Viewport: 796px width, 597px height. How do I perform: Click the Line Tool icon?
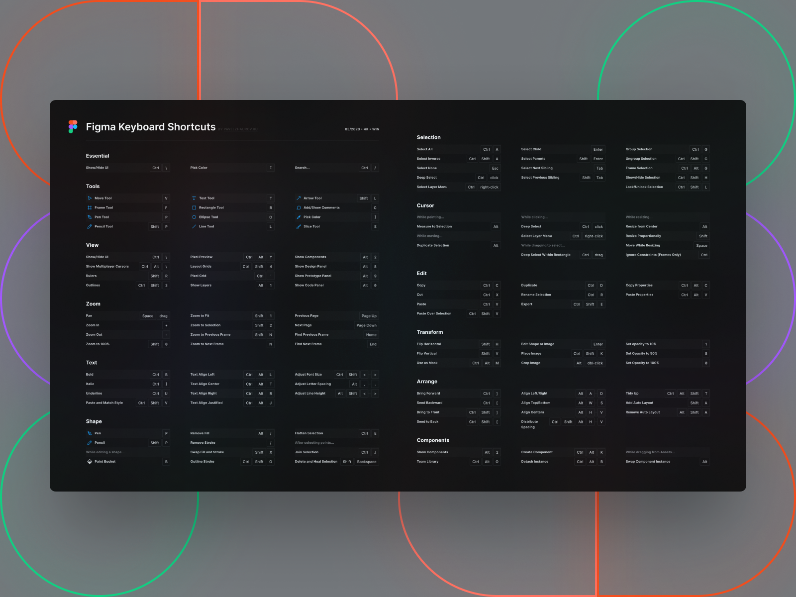[x=194, y=226]
